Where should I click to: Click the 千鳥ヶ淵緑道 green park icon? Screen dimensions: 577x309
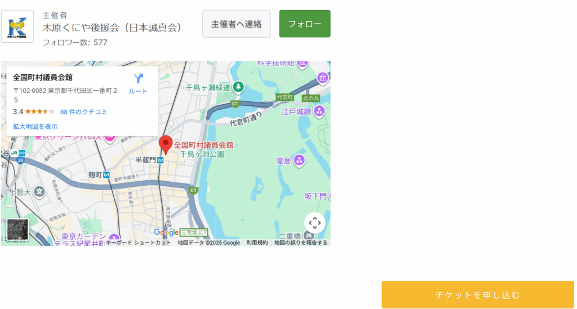(x=238, y=87)
